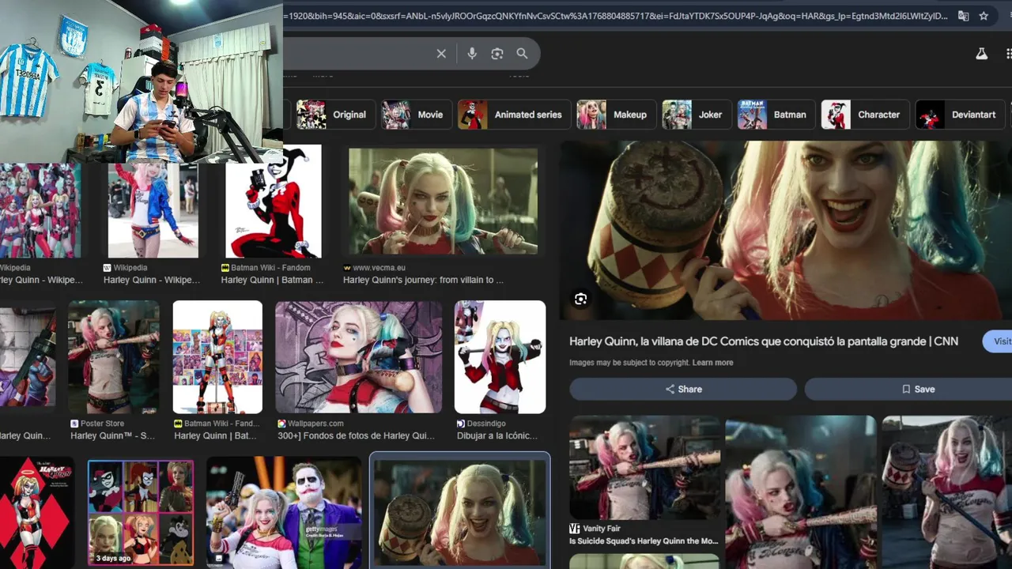The width and height of the screenshot is (1012, 569).
Task: Select the Deviantart filter chip
Action: click(961, 115)
